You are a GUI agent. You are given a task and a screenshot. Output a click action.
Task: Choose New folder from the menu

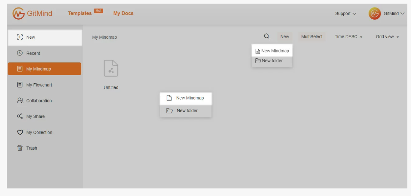tap(186, 111)
